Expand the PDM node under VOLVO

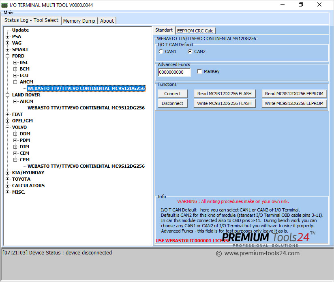15,140
